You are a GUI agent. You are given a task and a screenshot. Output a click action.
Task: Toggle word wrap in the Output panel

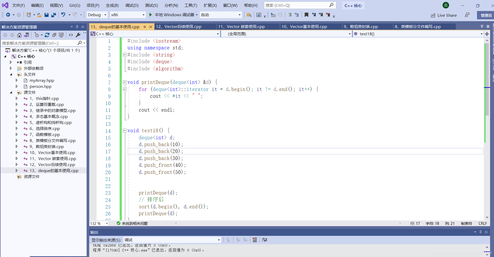coord(265,240)
